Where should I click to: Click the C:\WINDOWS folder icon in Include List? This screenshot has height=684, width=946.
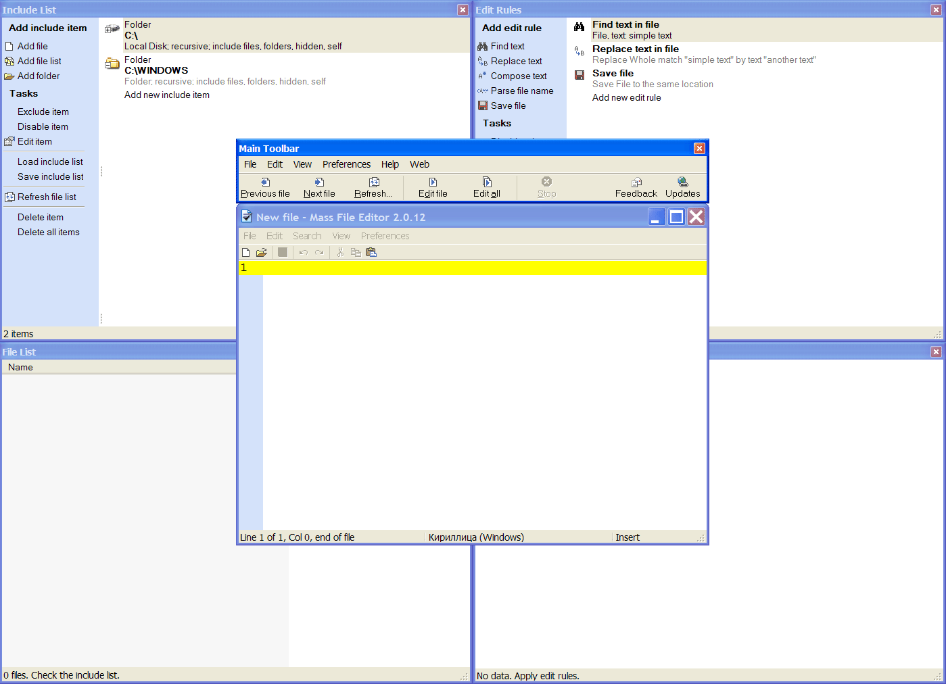(112, 64)
